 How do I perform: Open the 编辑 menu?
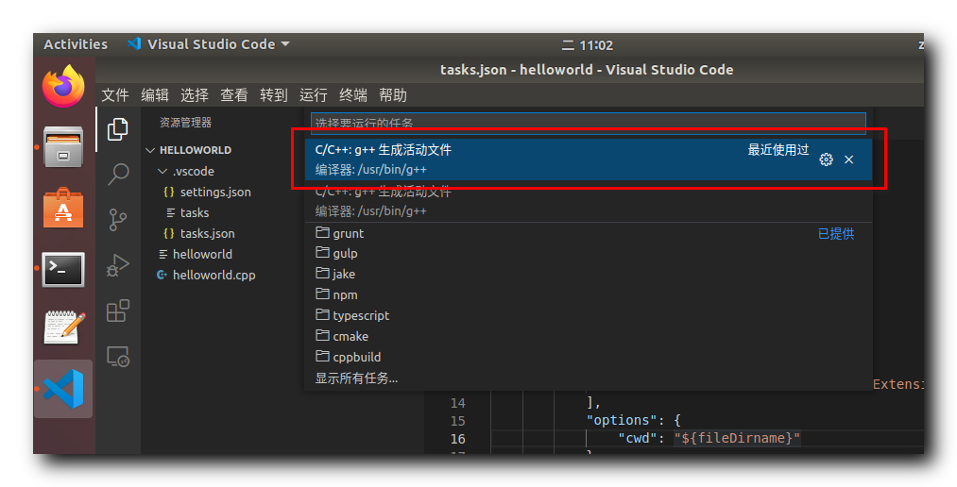click(154, 95)
